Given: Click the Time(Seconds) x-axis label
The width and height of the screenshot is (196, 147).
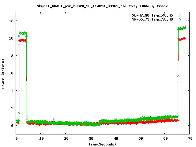Looking at the screenshot, I should click(102, 144).
